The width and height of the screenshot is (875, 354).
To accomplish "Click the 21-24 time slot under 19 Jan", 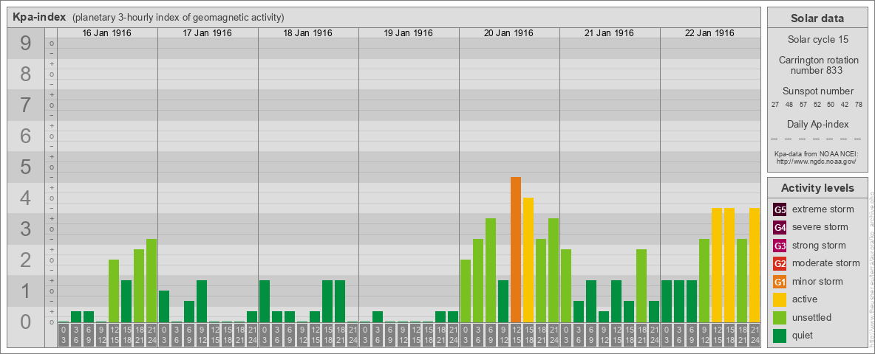I will pyautogui.click(x=453, y=336).
